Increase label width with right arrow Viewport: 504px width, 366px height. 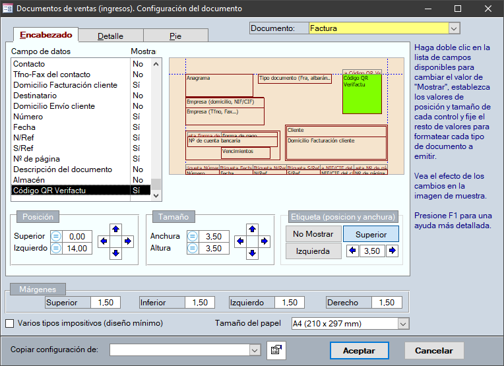pyautogui.click(x=393, y=251)
